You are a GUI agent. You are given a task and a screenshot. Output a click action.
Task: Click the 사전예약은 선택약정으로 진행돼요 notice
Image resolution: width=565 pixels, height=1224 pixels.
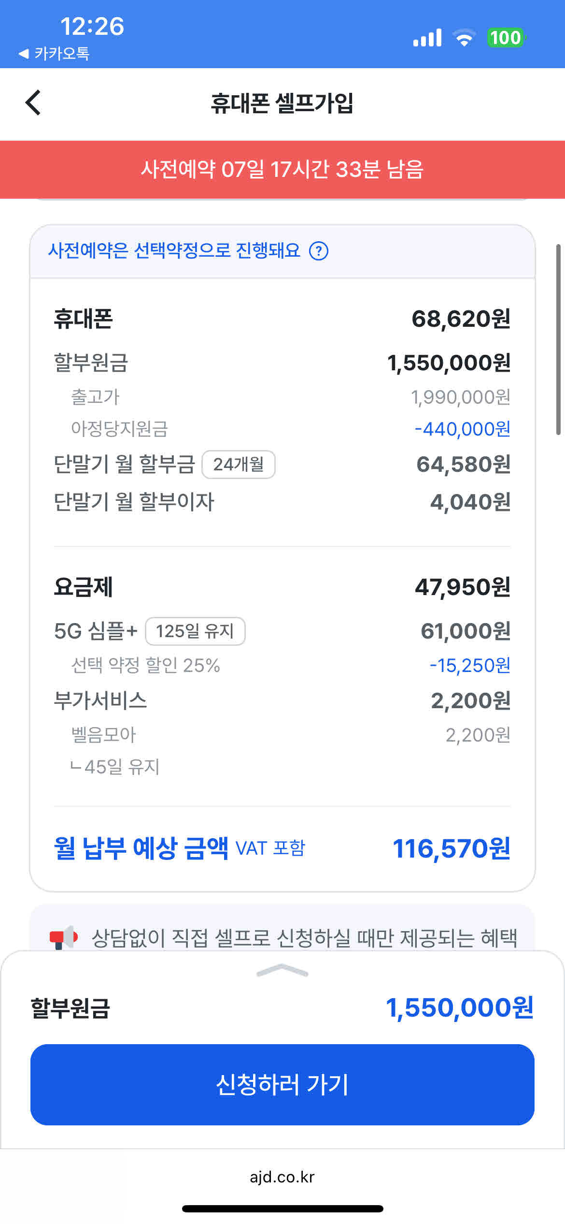174,251
